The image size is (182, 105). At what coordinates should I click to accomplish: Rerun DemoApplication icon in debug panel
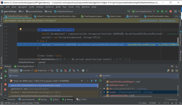tap(5, 71)
